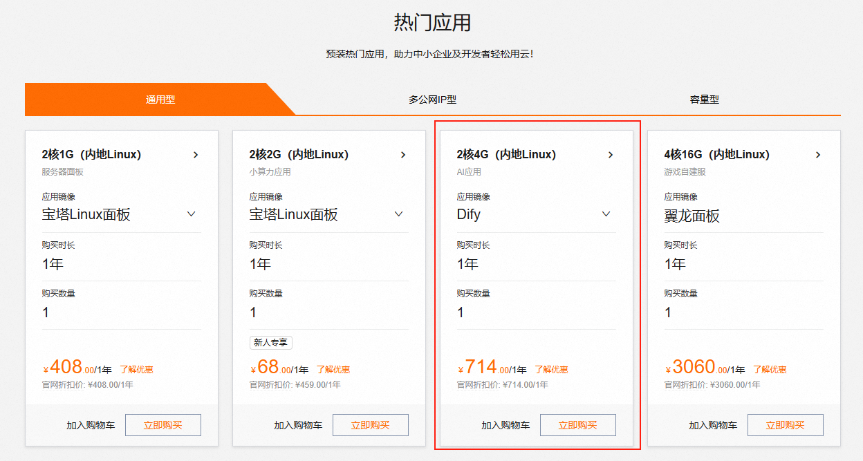This screenshot has height=461, width=863.
Task: Expand the 宝塔Linux面板 dropdown in 2核2G card
Action: (x=398, y=214)
